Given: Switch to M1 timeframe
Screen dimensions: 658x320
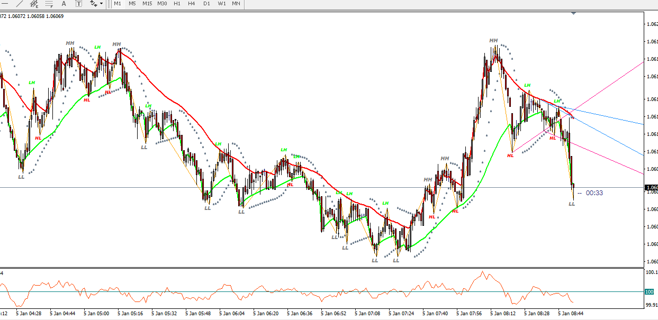Looking at the screenshot, I should coord(118,3).
